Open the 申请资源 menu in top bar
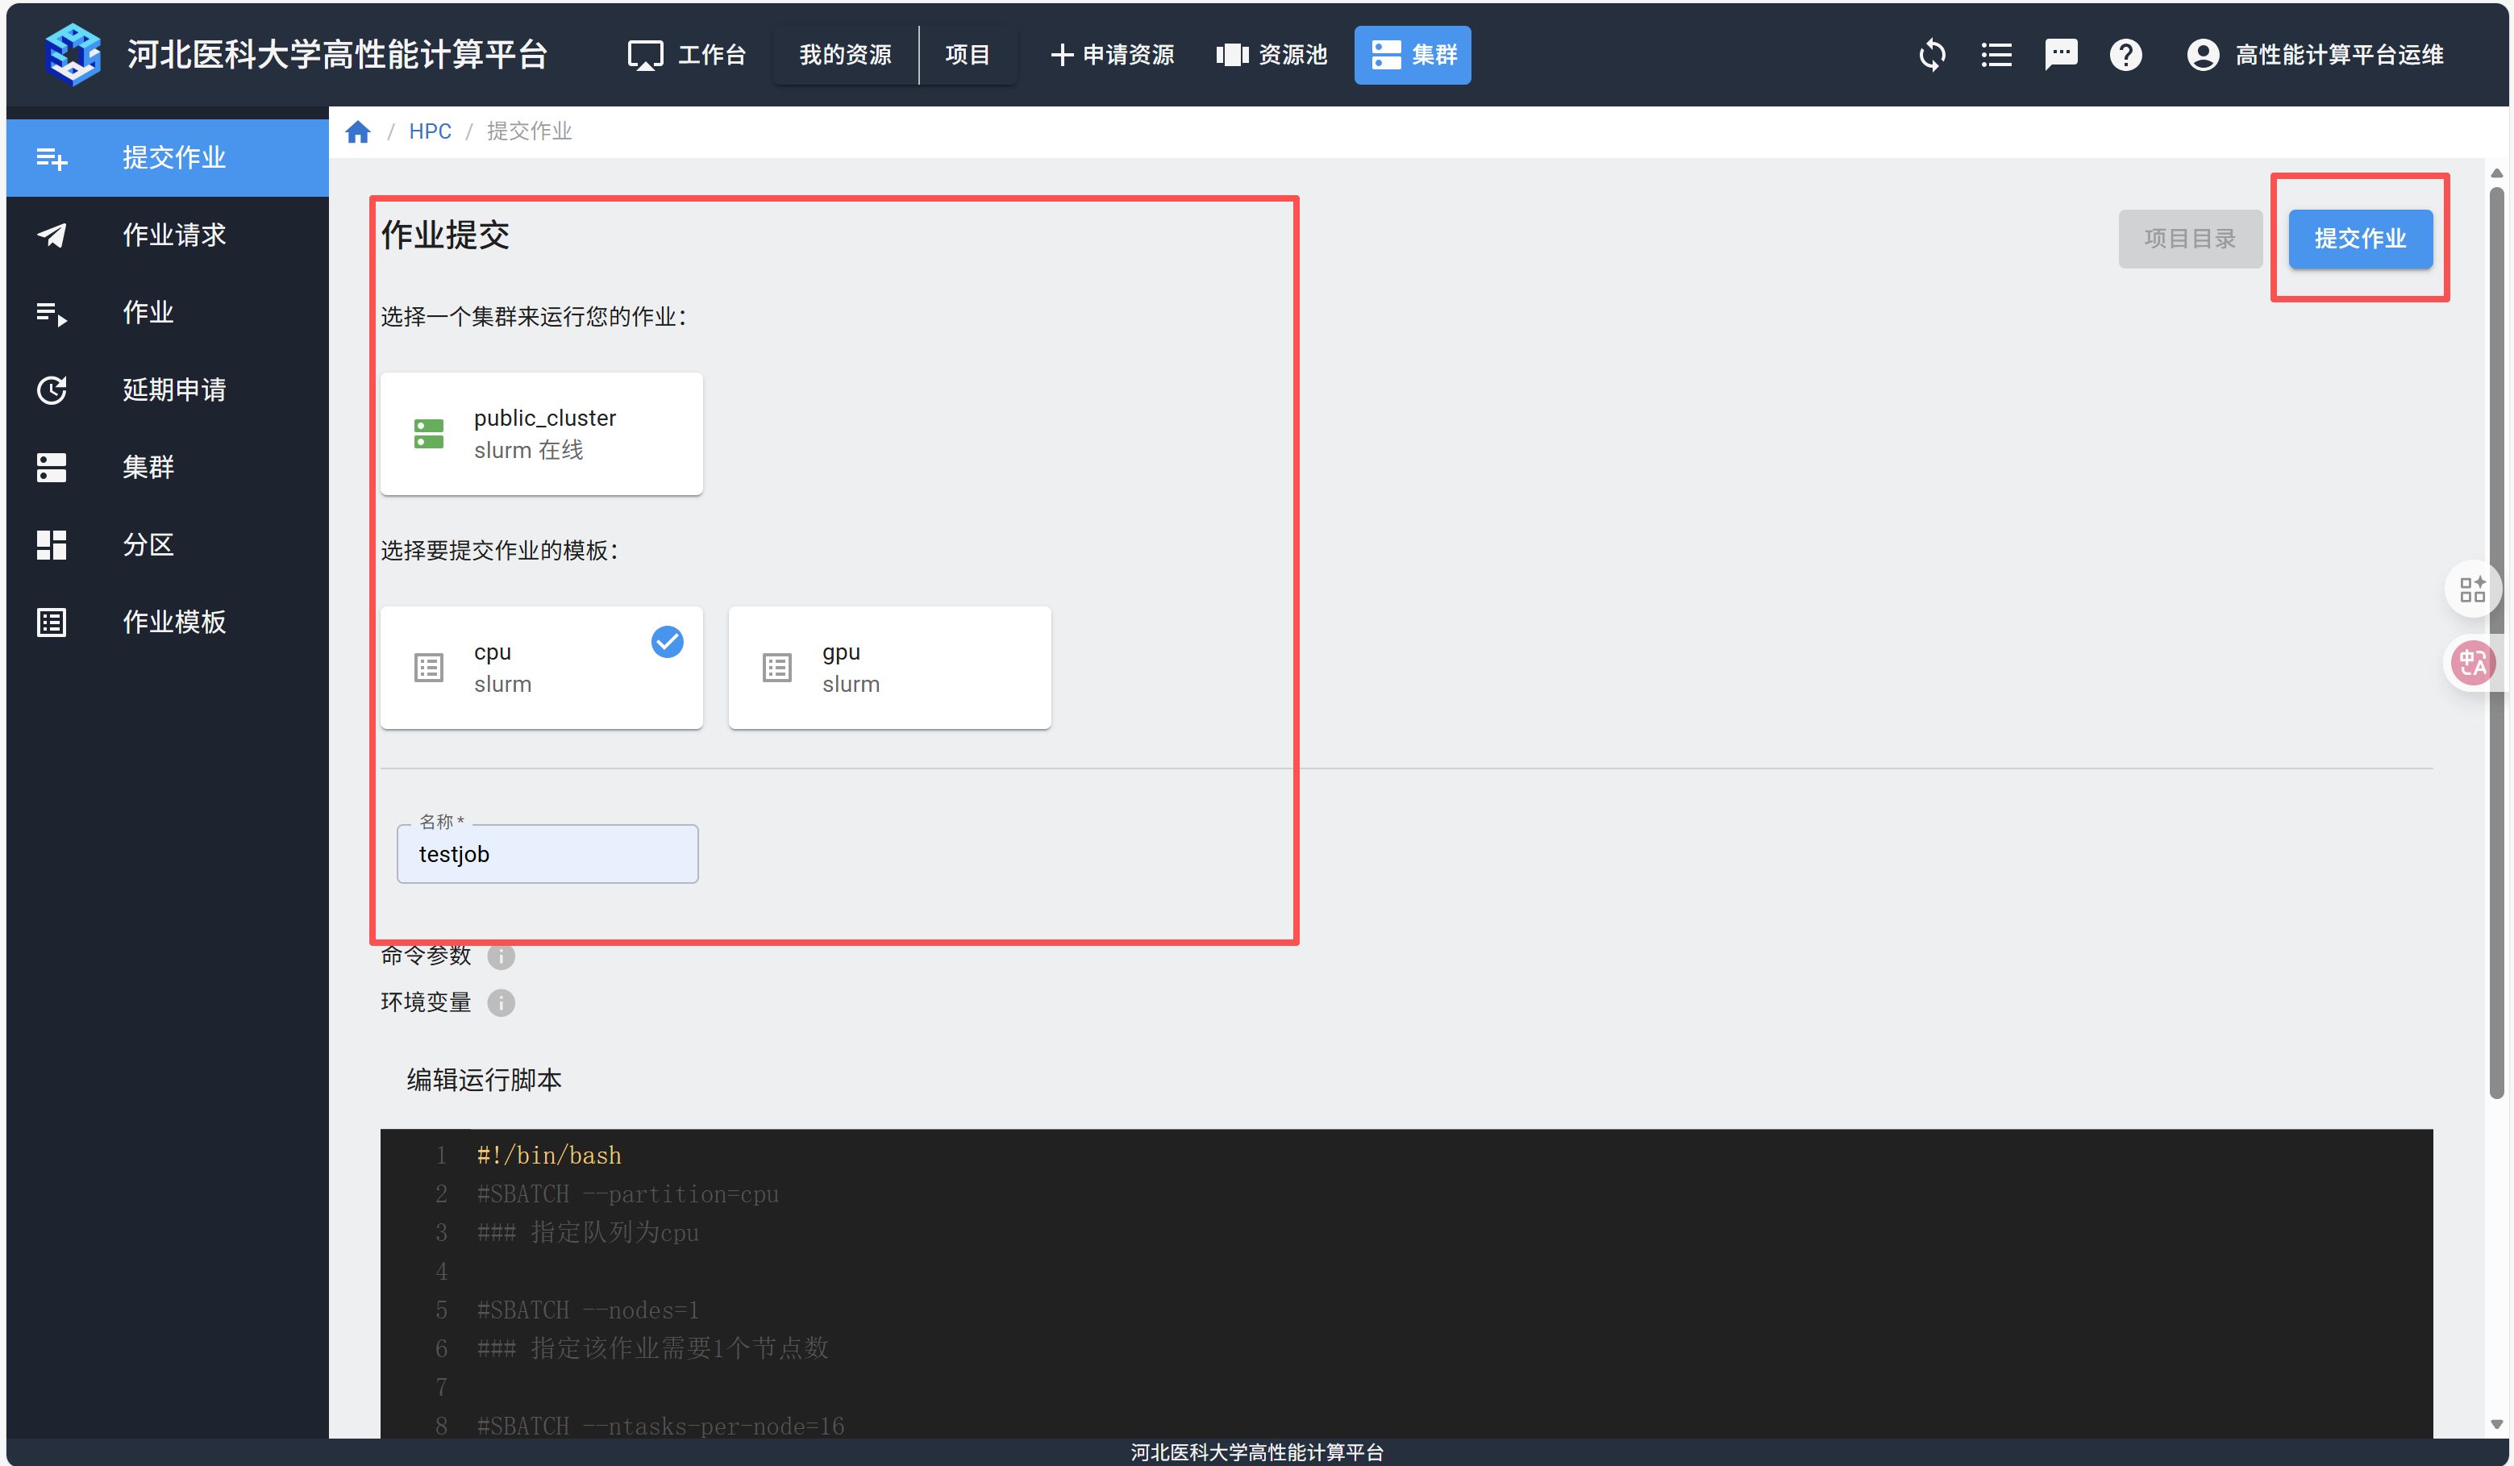 point(1113,55)
